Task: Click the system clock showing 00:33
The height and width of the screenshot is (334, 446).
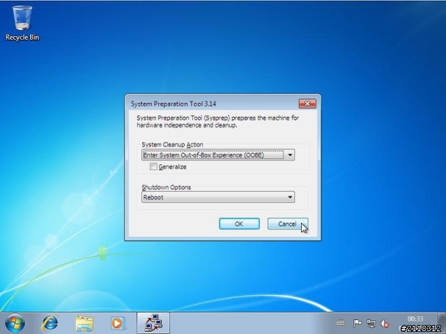Action: (x=415, y=319)
